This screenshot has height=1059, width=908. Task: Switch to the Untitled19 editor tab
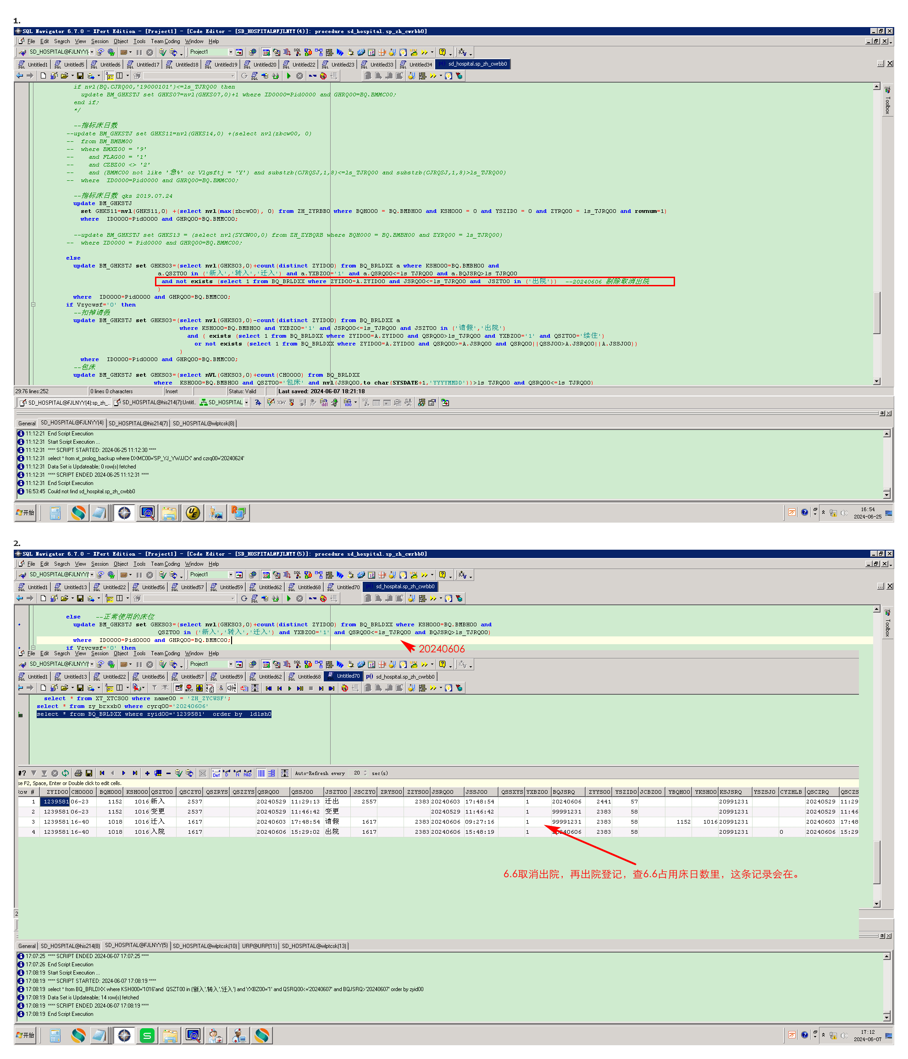(221, 64)
